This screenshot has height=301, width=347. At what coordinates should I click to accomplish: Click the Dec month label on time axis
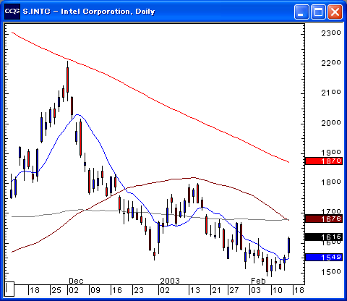click(x=76, y=281)
